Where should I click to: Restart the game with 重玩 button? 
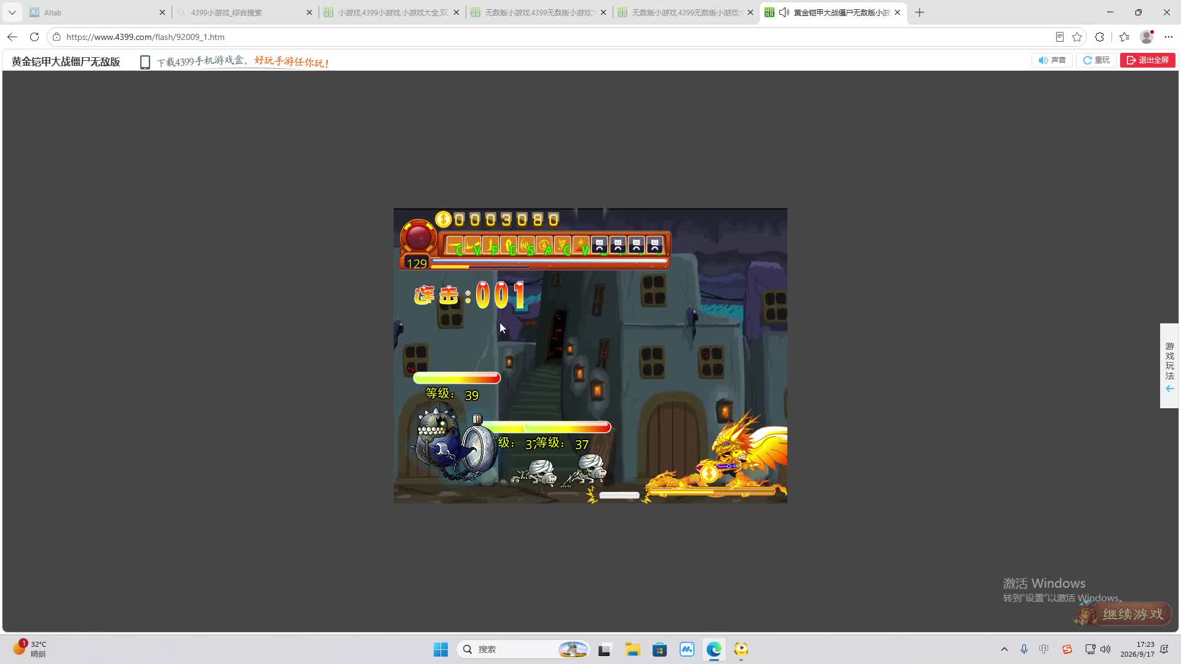click(1096, 60)
